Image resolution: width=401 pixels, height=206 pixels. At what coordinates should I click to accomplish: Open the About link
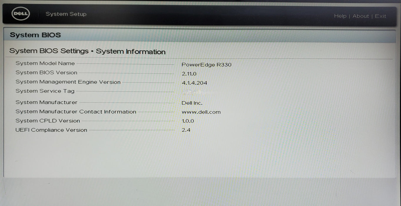coord(361,16)
